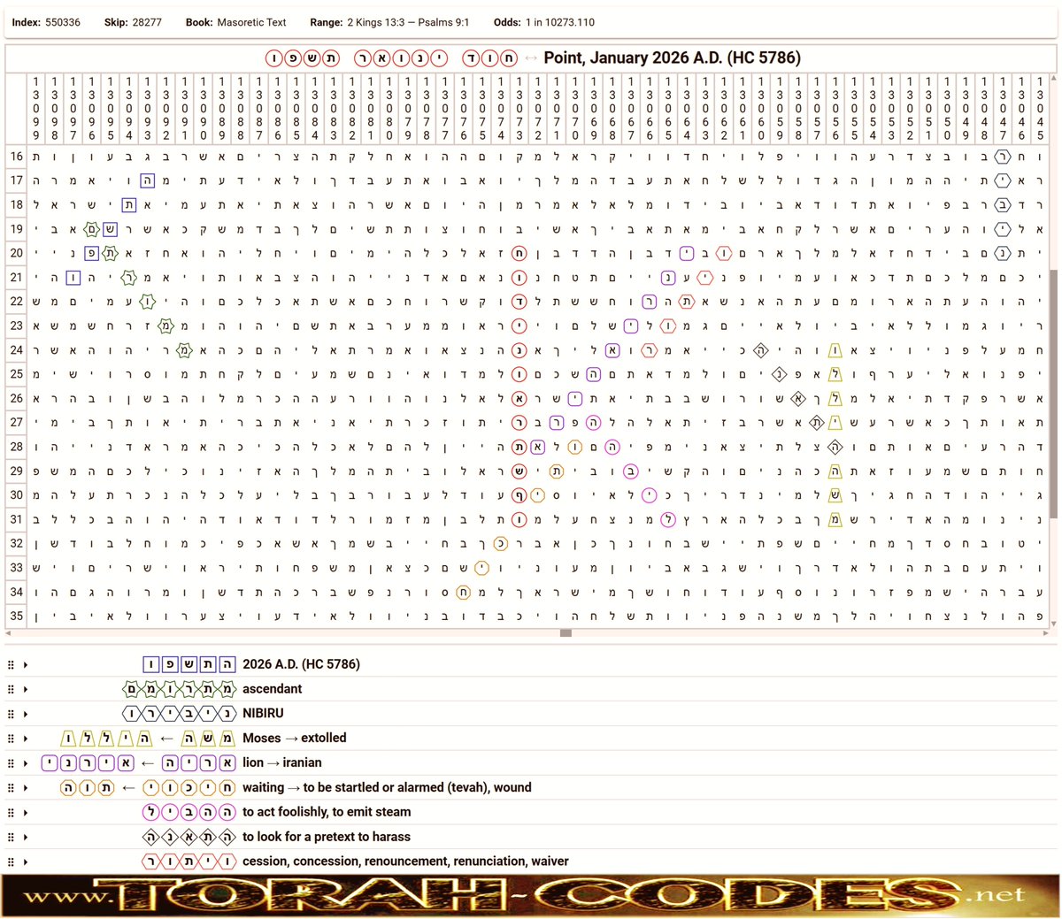Screen dimensions: 1062x919
Task: Click the red-circled Hebrew search term in title
Action: 391,58
